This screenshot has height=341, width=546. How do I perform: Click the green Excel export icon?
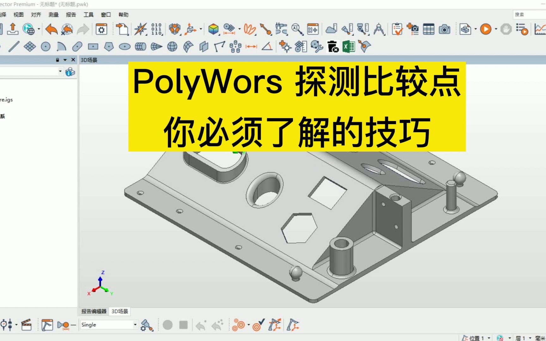[349, 47]
